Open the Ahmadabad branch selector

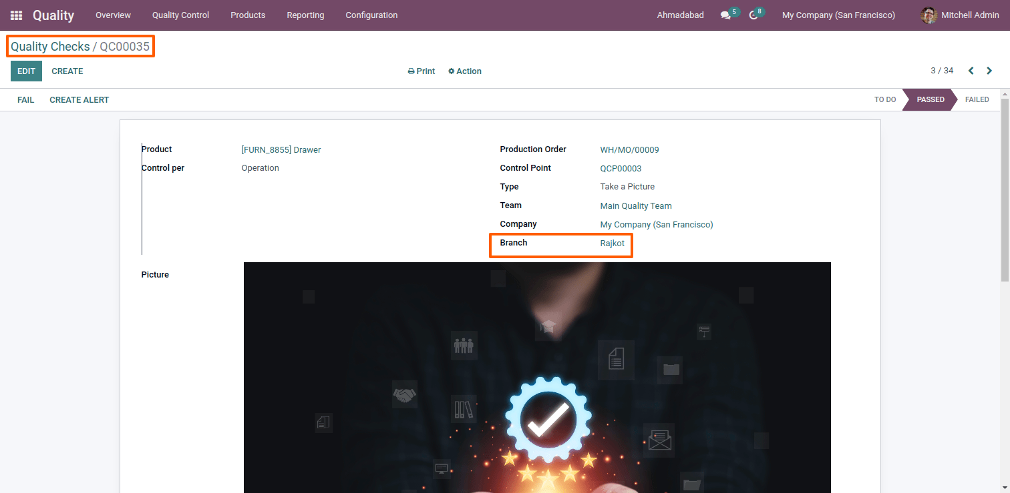pos(680,15)
